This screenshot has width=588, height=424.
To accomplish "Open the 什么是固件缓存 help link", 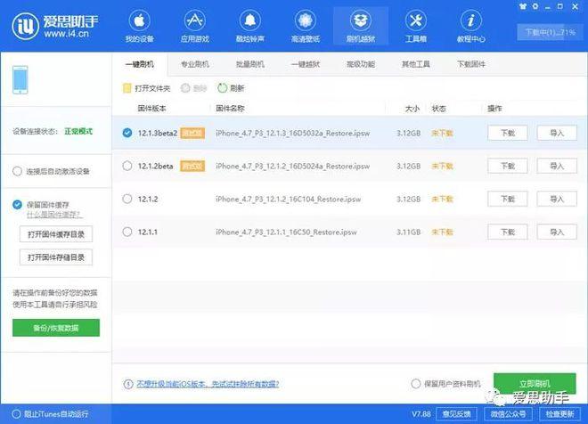I will (x=54, y=215).
